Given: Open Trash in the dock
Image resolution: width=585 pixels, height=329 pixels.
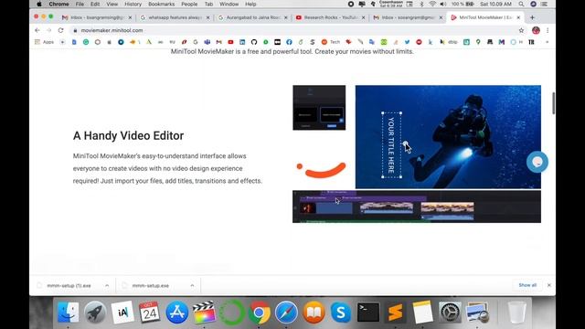Looking at the screenshot, I should click(517, 313).
